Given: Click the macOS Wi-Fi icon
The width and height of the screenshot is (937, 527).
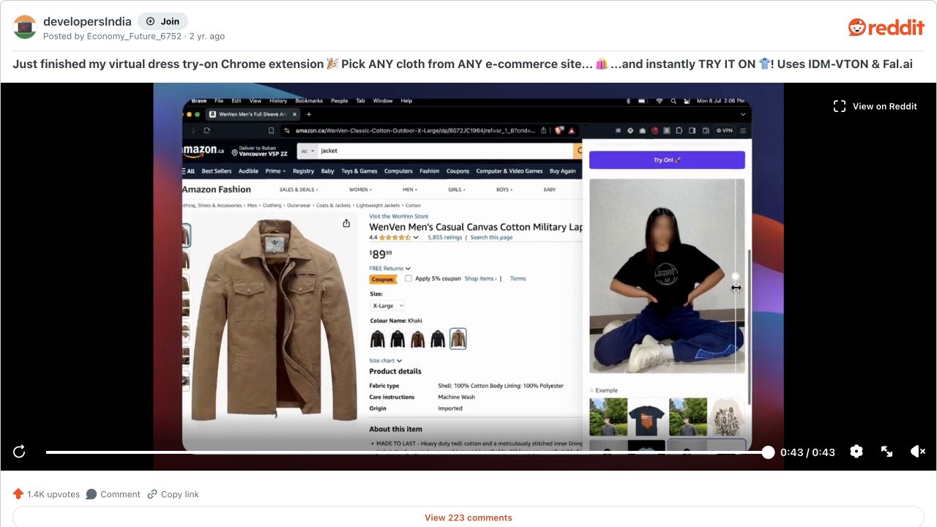Looking at the screenshot, I should click(660, 101).
